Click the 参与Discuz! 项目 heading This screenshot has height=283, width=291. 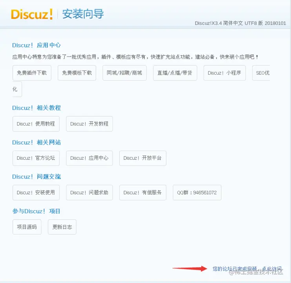tap(36, 211)
